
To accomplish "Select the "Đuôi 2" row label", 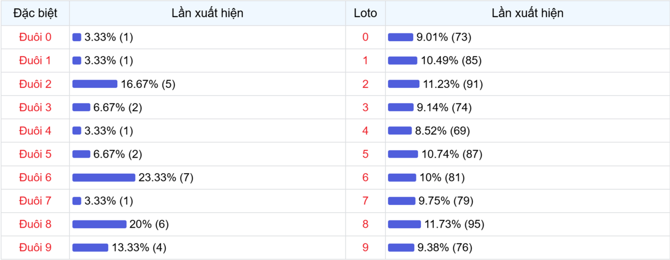I will [x=35, y=84].
